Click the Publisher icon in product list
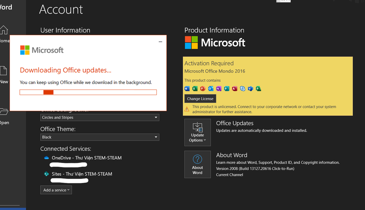 [227, 88]
